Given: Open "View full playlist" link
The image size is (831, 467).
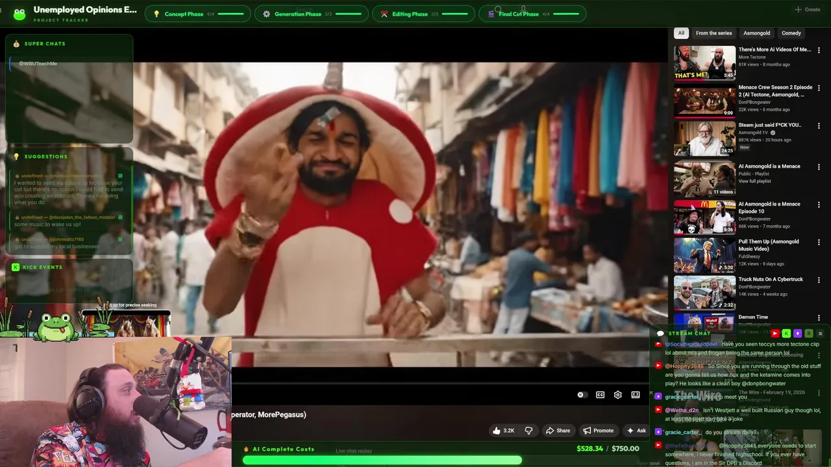Looking at the screenshot, I should [x=756, y=181].
